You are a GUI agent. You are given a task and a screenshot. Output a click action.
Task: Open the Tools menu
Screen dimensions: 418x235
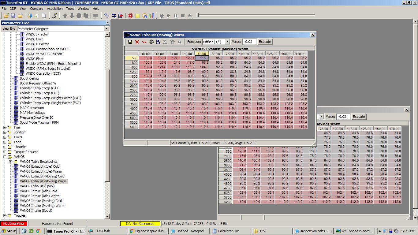(x=70, y=9)
